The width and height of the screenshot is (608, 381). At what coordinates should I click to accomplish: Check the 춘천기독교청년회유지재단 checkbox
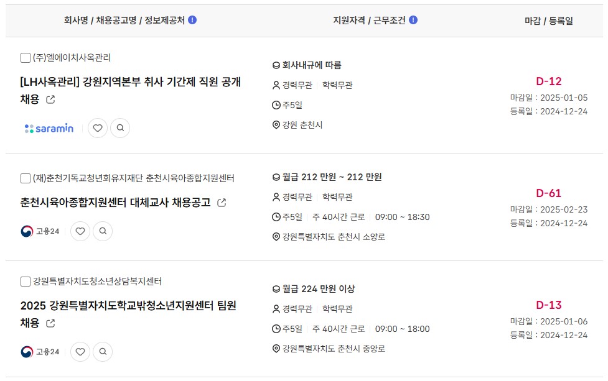pos(26,178)
